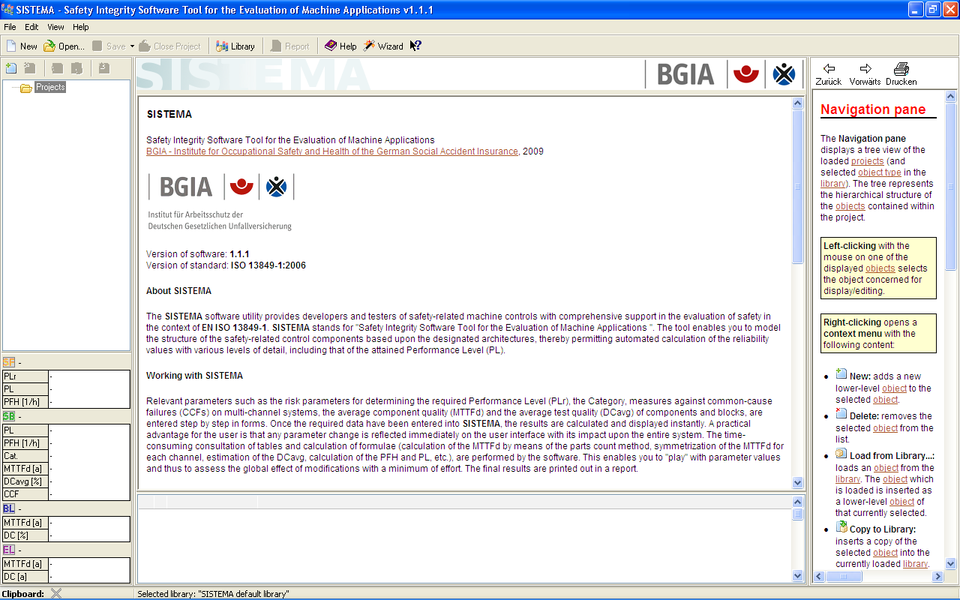
Task: Click the New: icon in help bullet list
Action: tap(841, 374)
